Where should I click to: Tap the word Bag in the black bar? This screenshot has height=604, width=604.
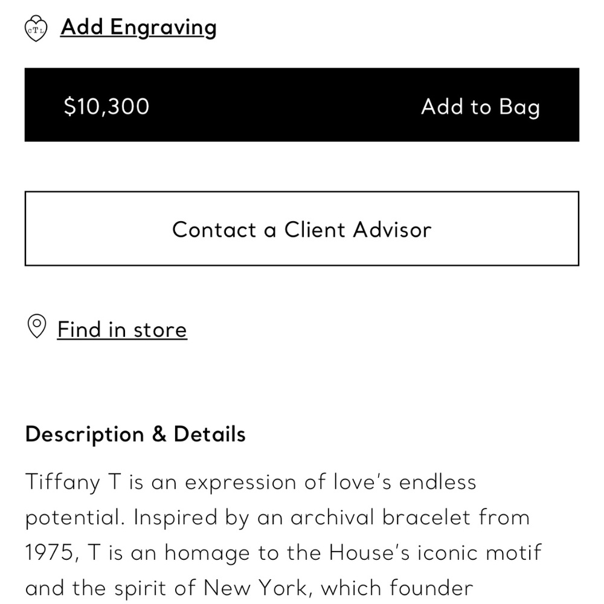pos(519,107)
